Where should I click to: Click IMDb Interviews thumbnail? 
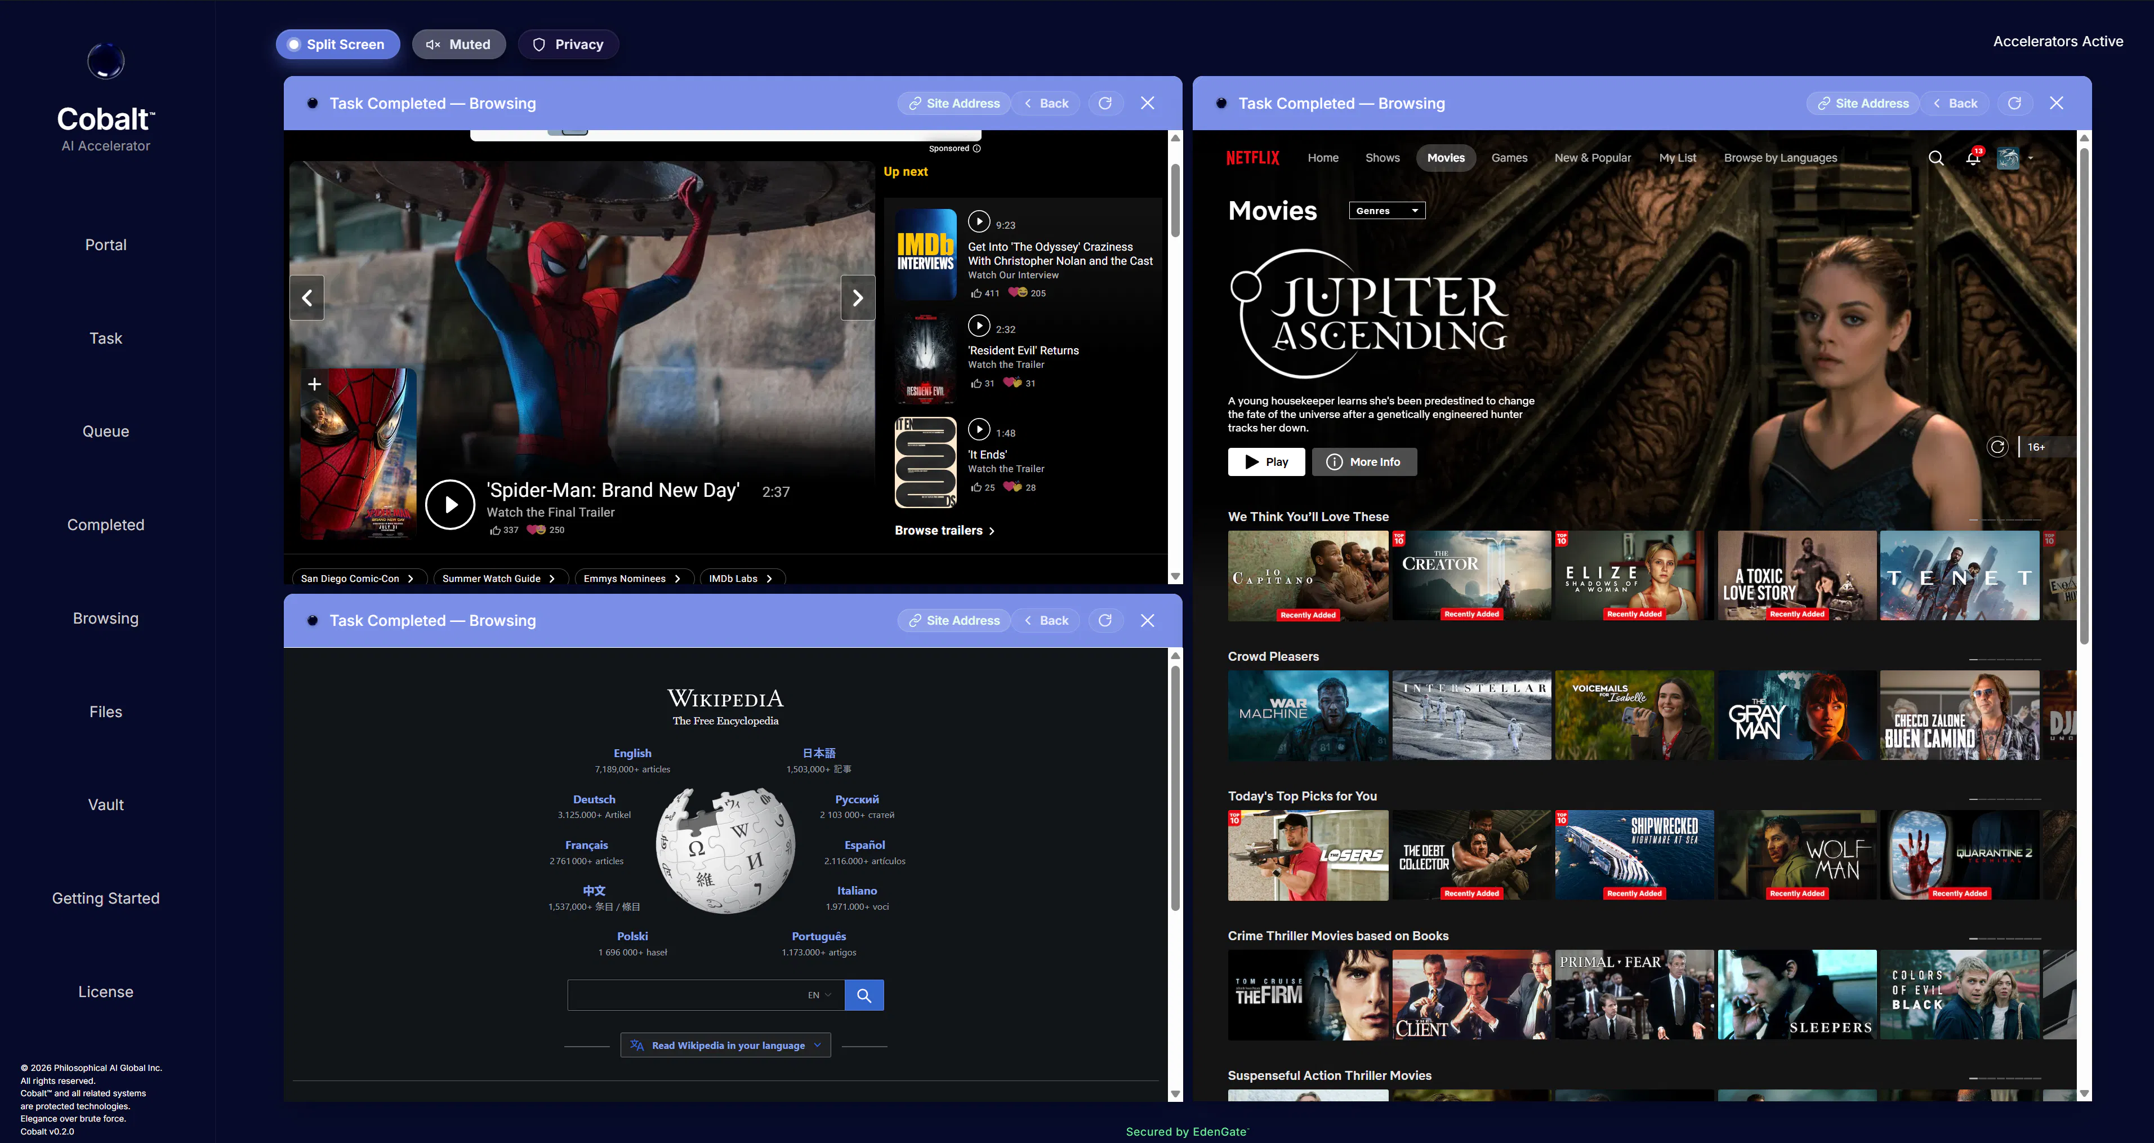pyautogui.click(x=926, y=255)
